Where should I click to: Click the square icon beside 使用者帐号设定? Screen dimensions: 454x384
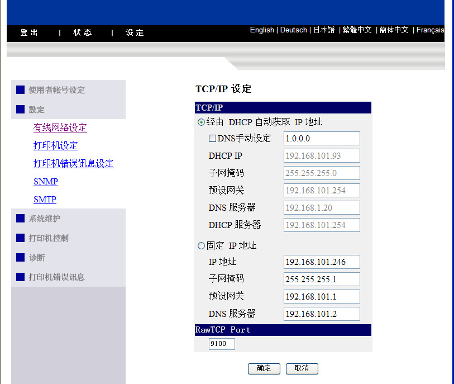click(21, 89)
